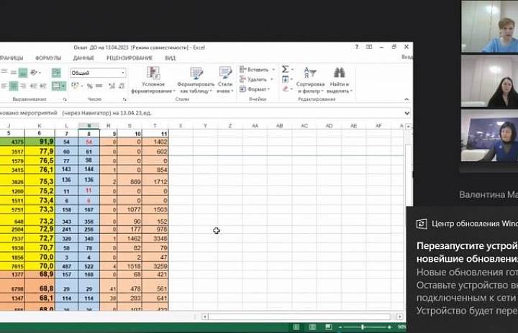
Task: Click the Clear eraser icon
Action: (286, 89)
